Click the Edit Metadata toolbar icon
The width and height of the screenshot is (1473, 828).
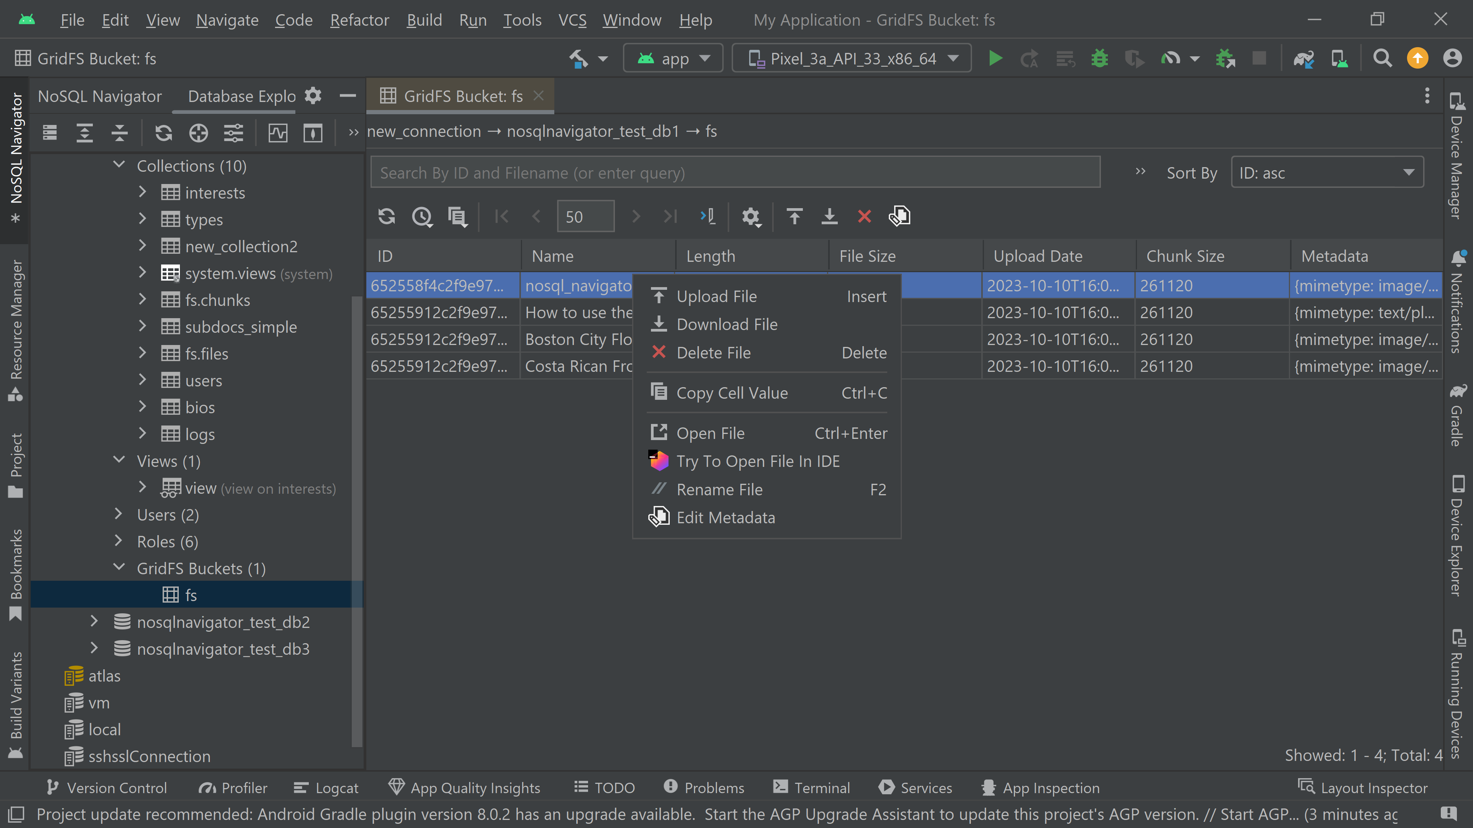click(x=900, y=217)
